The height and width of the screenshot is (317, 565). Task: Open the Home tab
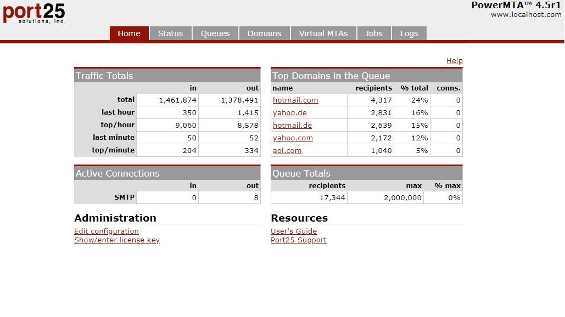[129, 33]
